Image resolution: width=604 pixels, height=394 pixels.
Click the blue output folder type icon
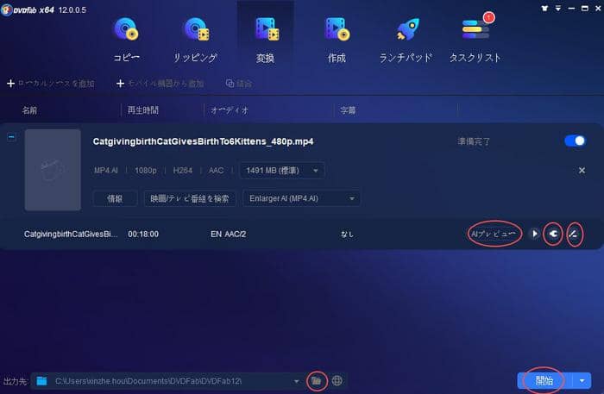tap(41, 381)
